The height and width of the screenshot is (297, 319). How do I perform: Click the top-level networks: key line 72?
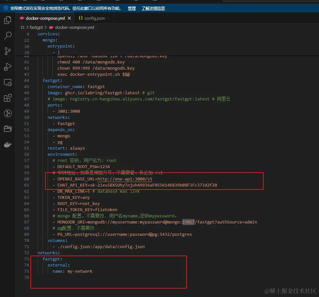tap(49, 253)
